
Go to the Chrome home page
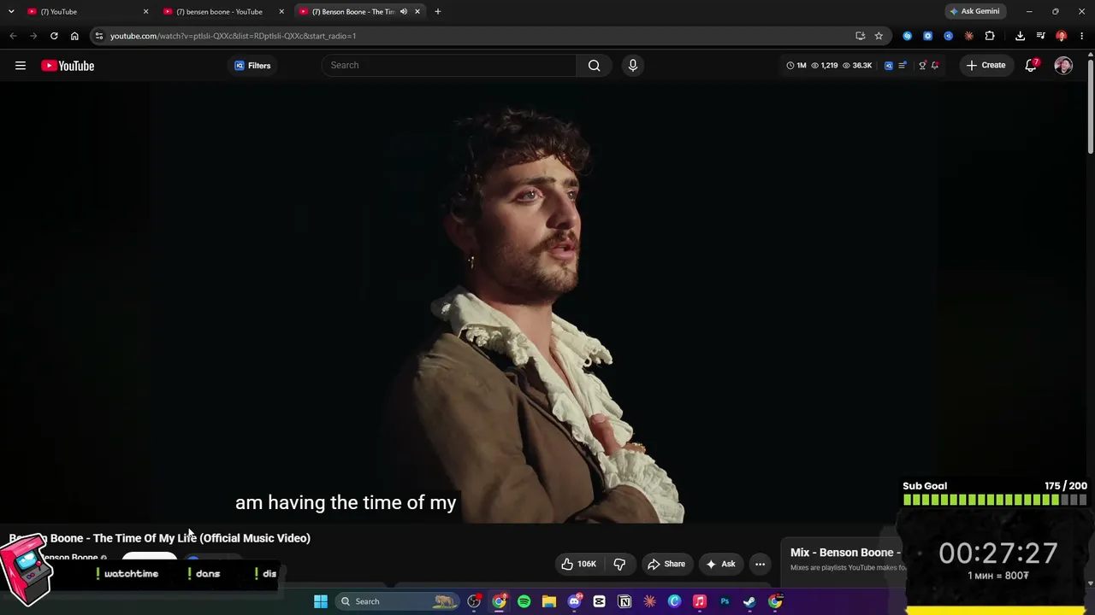point(74,36)
